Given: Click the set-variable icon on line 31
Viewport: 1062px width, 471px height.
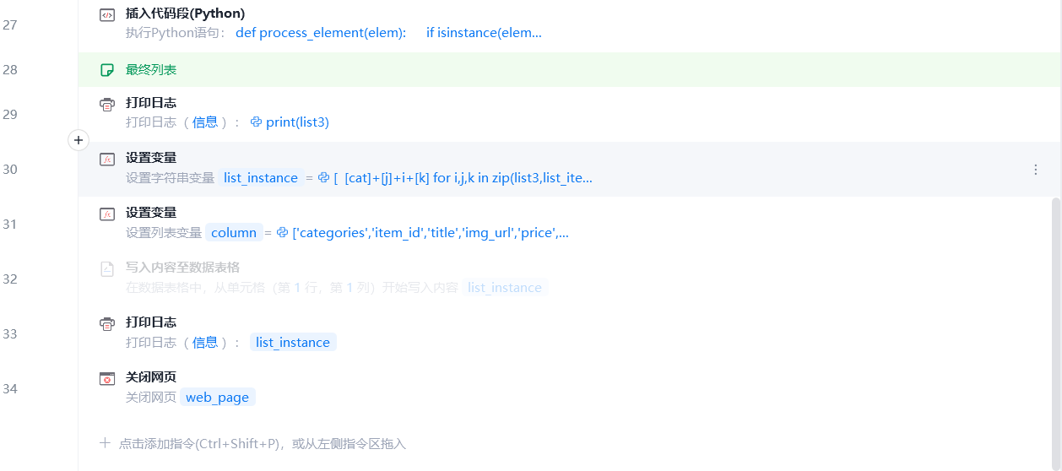Looking at the screenshot, I should tap(107, 214).
